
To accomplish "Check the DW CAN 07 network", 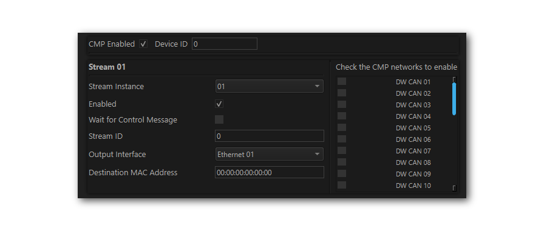I will 342,150.
